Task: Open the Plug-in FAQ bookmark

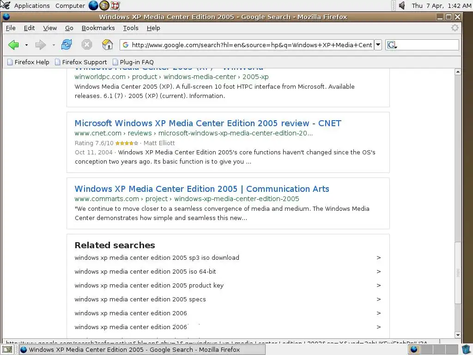Action: [x=133, y=62]
